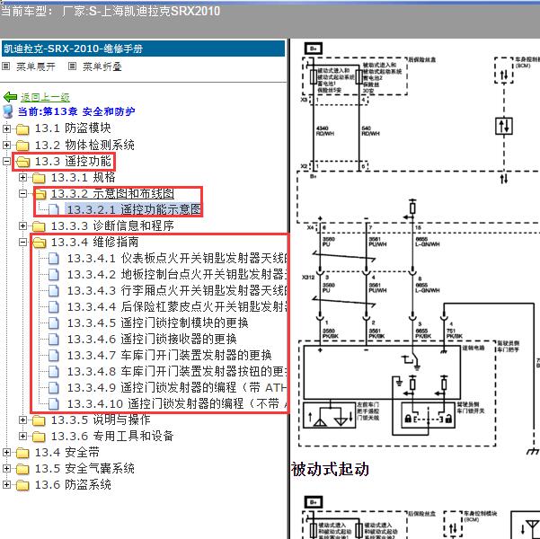Click the 返回上一级 back link

click(45, 97)
